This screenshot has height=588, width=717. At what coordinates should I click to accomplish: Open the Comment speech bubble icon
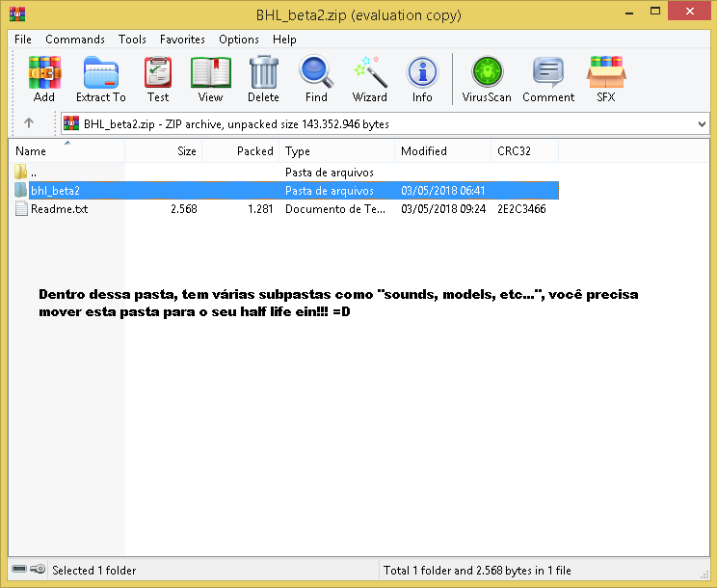tap(548, 71)
